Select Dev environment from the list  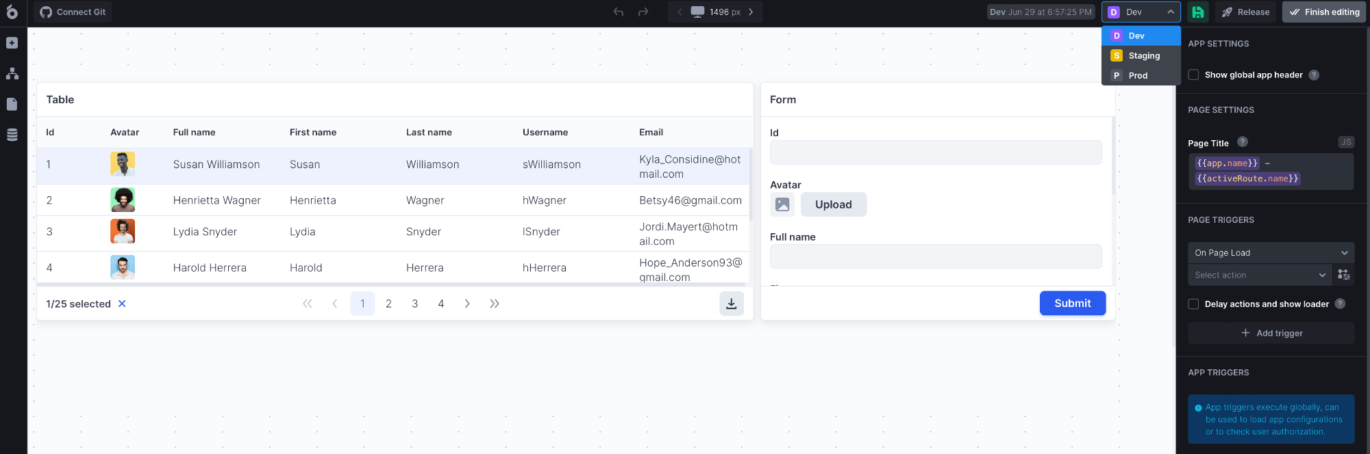[x=1141, y=36]
